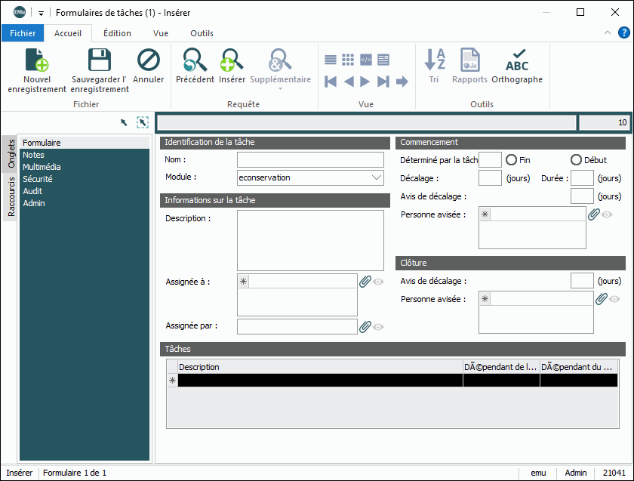Screen dimensions: 634x481
Task: Collapse the ribbon with the chevron
Action: (608, 33)
